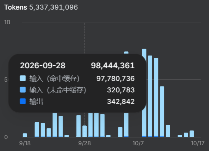Click the value 97,780,736
The image size is (209, 151).
(115, 79)
